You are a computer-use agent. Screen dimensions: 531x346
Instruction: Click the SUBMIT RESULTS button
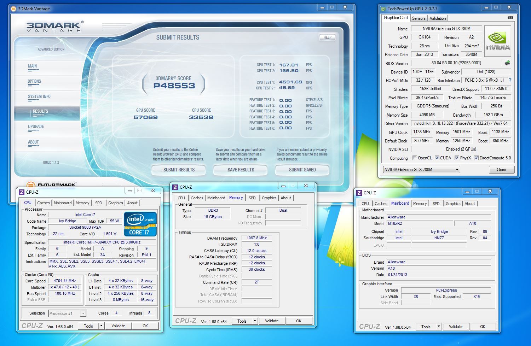[179, 170]
